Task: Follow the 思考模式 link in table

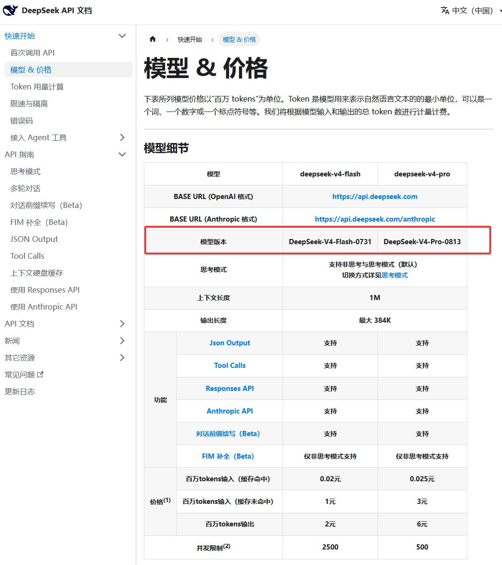Action: point(395,275)
